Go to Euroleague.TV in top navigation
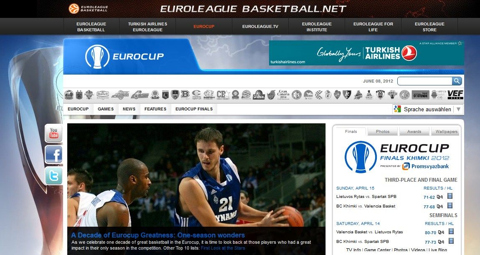This screenshot has height=255, width=480. click(x=260, y=27)
